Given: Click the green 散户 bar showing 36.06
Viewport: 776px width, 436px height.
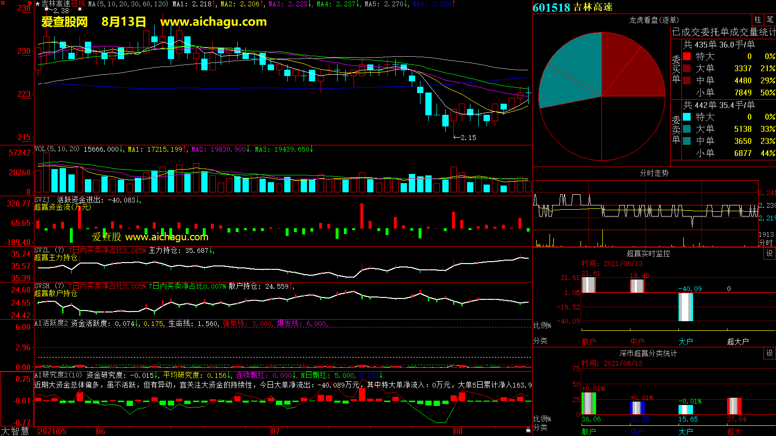Looking at the screenshot, I should [x=588, y=403].
